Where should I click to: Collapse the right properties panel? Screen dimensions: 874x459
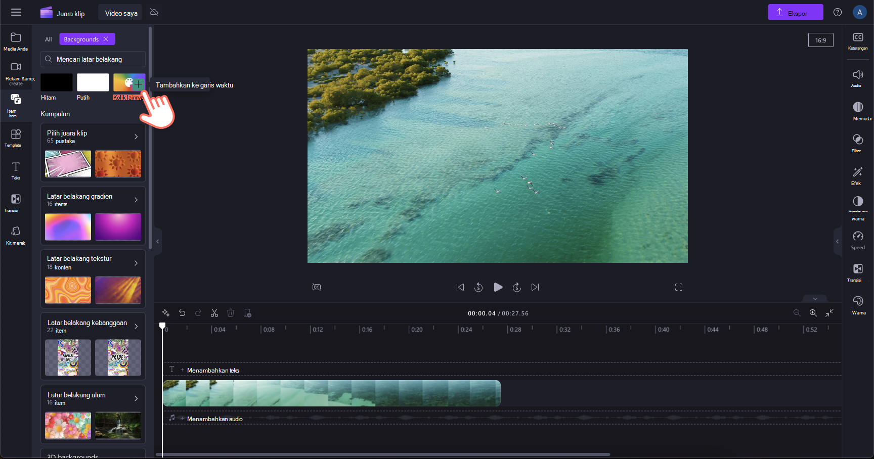click(x=838, y=242)
